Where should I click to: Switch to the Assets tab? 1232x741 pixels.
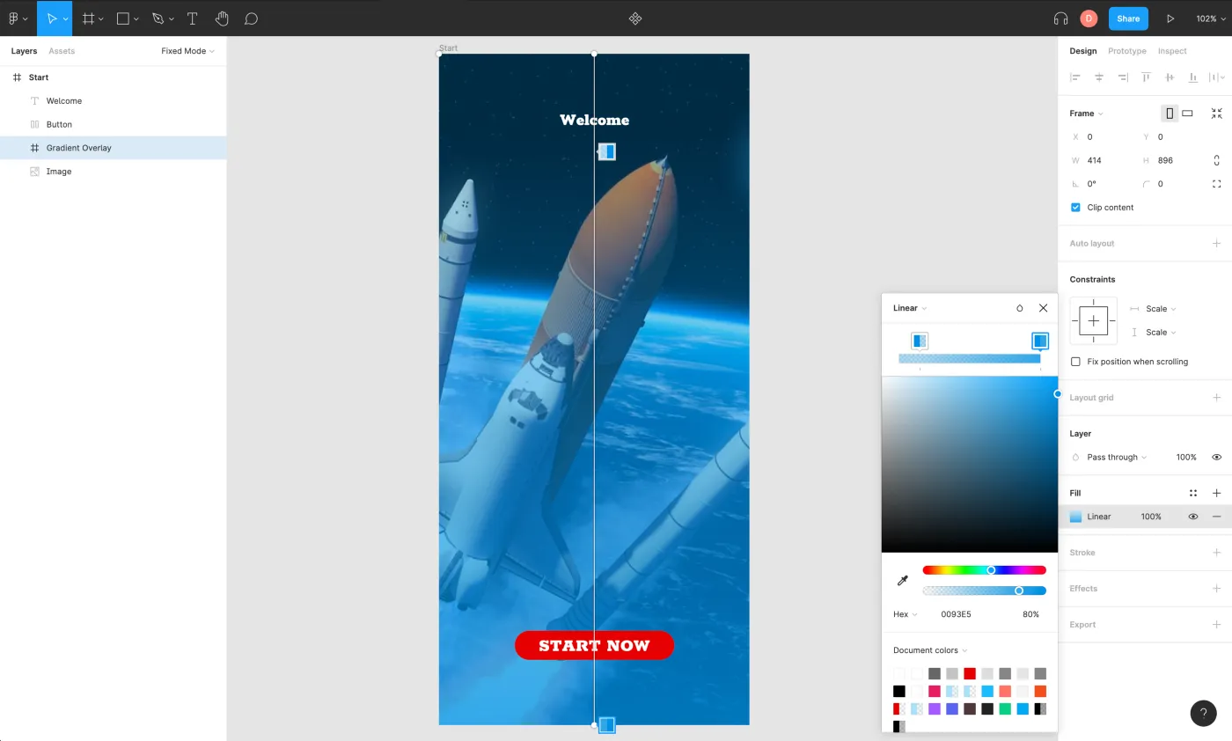pos(62,51)
